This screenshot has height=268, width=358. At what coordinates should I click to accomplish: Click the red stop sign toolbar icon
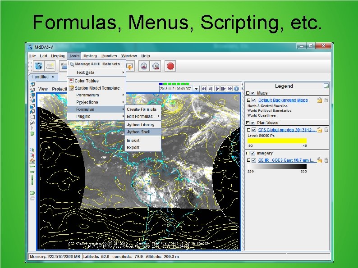(170, 66)
